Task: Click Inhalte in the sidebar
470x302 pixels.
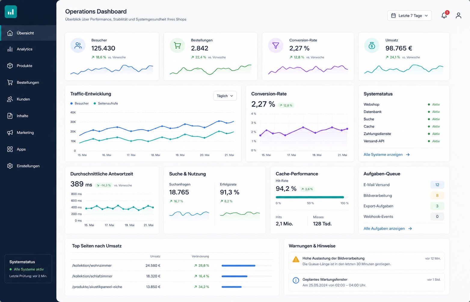Action: click(28, 116)
